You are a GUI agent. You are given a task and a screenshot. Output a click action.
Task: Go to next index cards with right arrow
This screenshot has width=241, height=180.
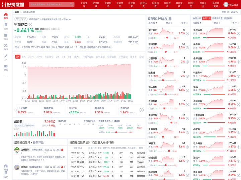pos(142,110)
